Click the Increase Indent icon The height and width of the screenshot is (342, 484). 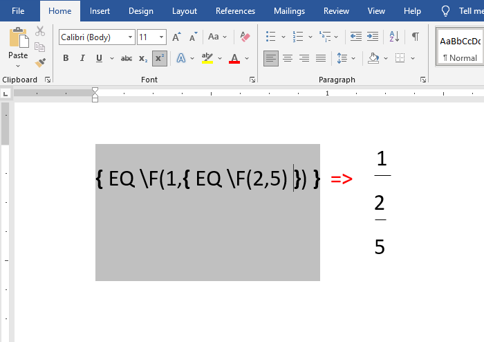click(x=373, y=37)
